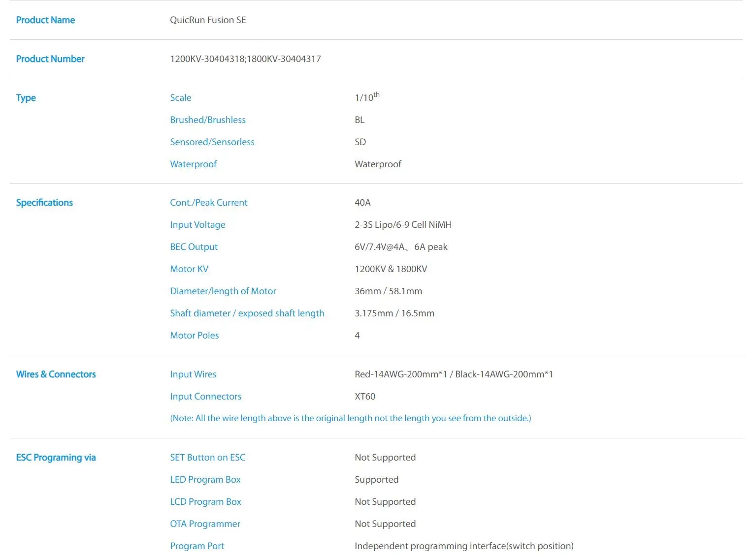Select 'Supported' beside LED Program Box
Viewport: 754px width, 556px height.
tap(376, 480)
